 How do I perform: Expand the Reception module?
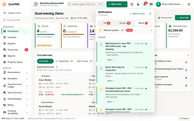click(16, 79)
